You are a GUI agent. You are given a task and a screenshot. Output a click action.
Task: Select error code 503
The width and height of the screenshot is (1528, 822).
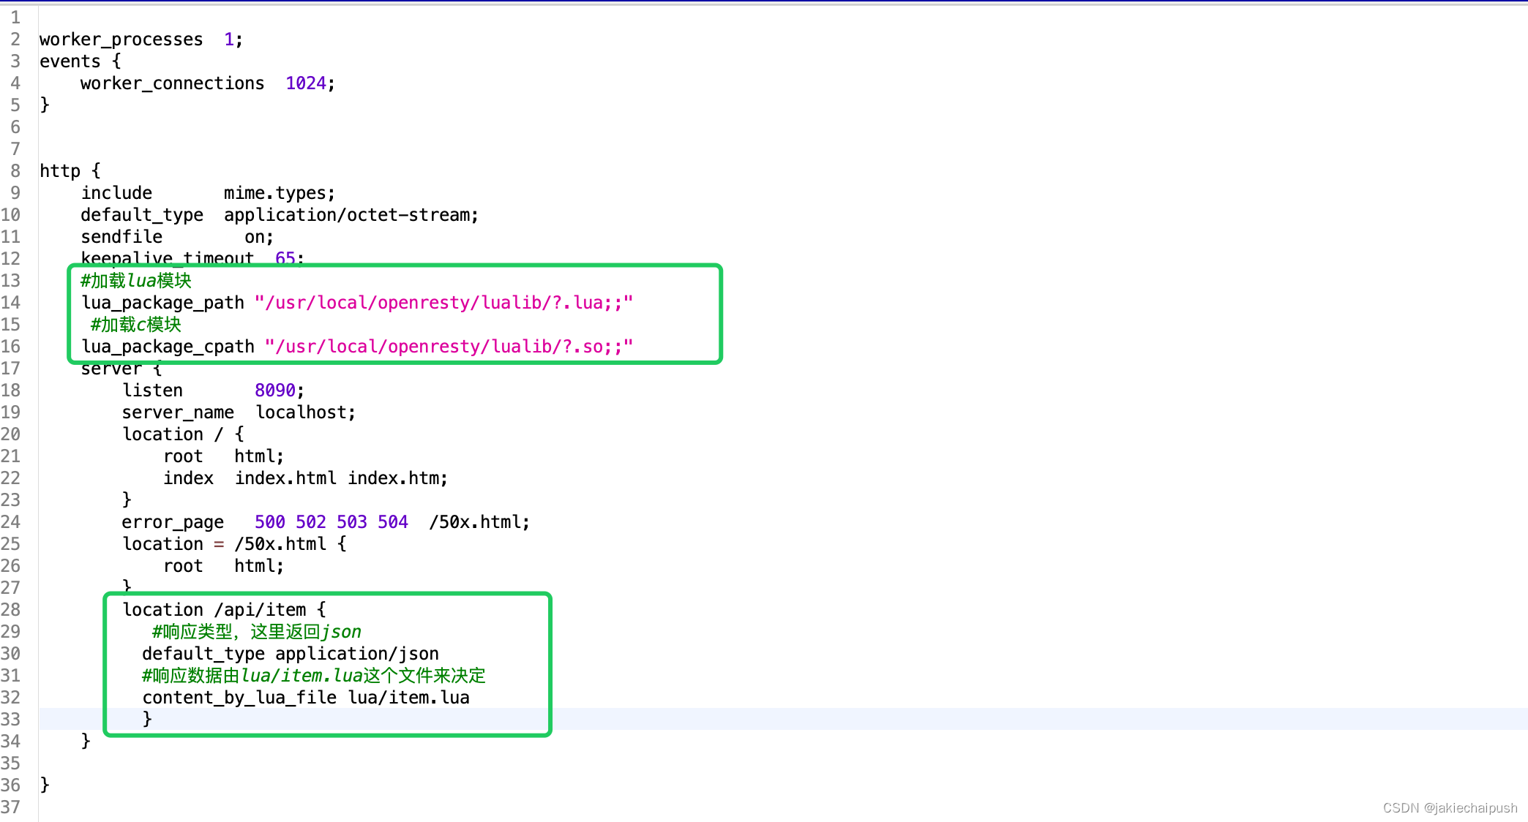tap(352, 522)
